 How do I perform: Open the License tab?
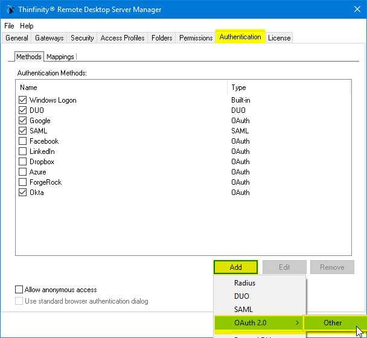[x=279, y=38]
